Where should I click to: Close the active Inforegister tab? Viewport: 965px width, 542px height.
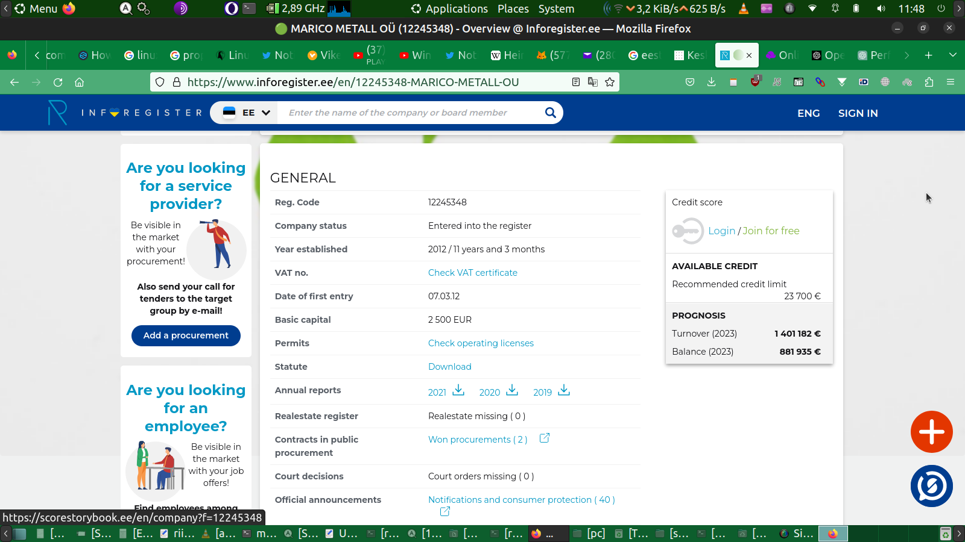point(749,55)
